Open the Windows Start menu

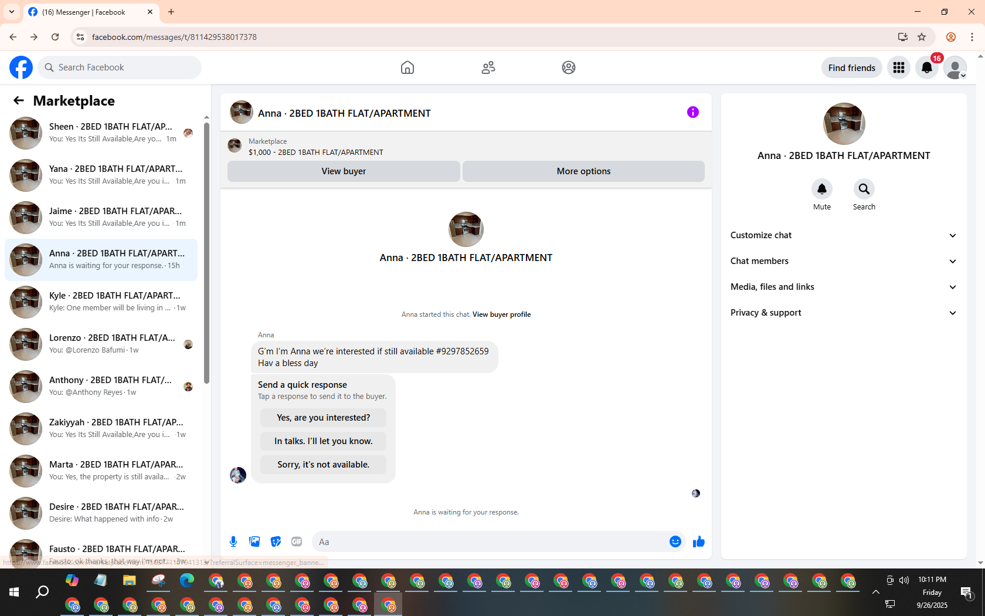click(x=14, y=593)
